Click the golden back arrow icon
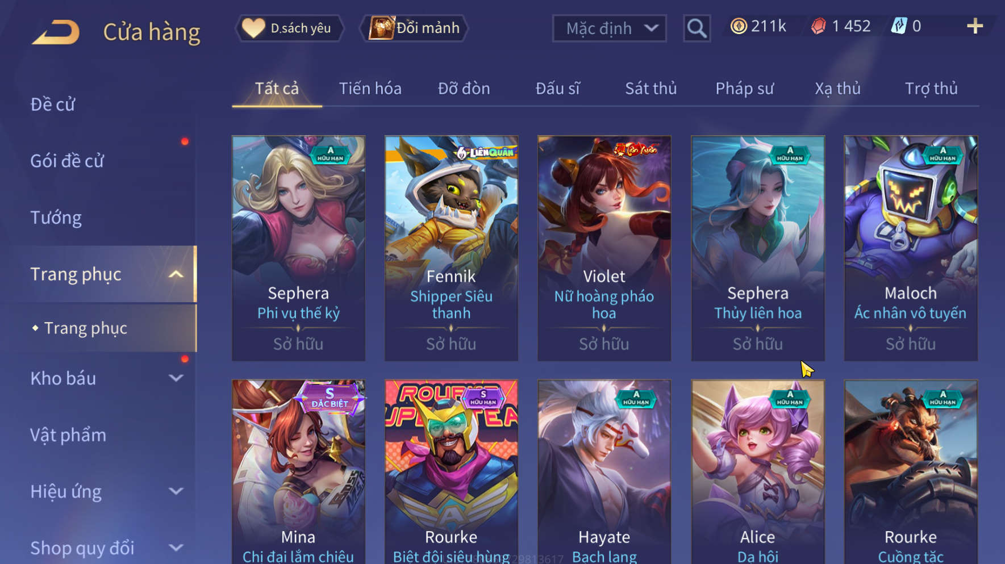 56,32
